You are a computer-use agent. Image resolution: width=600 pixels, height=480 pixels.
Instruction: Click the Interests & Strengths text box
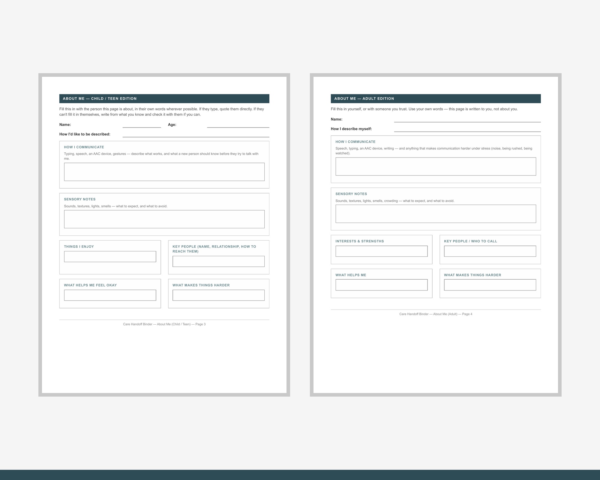tap(382, 251)
